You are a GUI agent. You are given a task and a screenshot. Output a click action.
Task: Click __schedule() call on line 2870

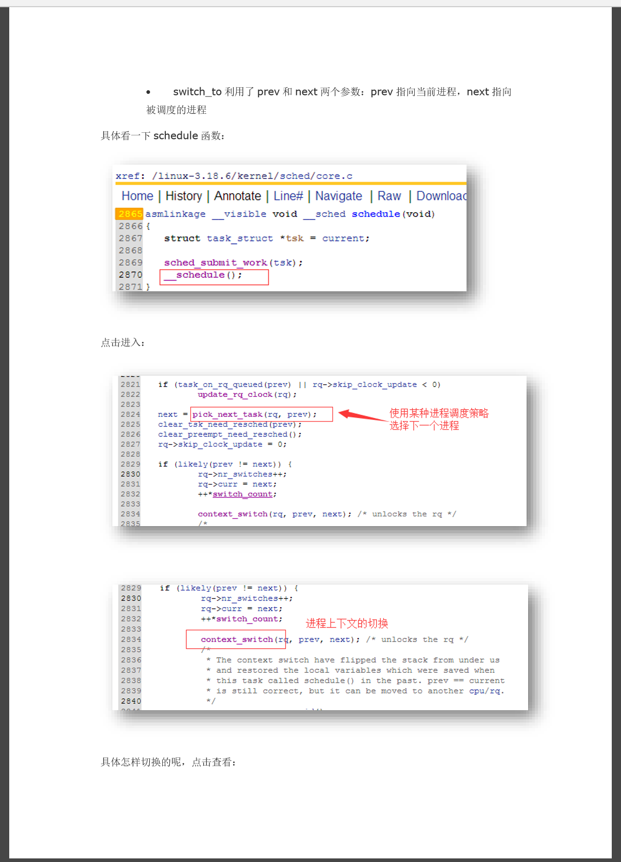point(203,275)
